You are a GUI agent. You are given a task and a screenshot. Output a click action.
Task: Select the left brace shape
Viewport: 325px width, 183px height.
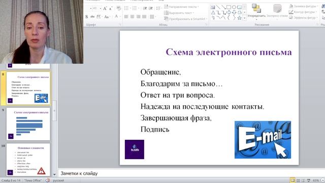pyautogui.click(x=229, y=18)
